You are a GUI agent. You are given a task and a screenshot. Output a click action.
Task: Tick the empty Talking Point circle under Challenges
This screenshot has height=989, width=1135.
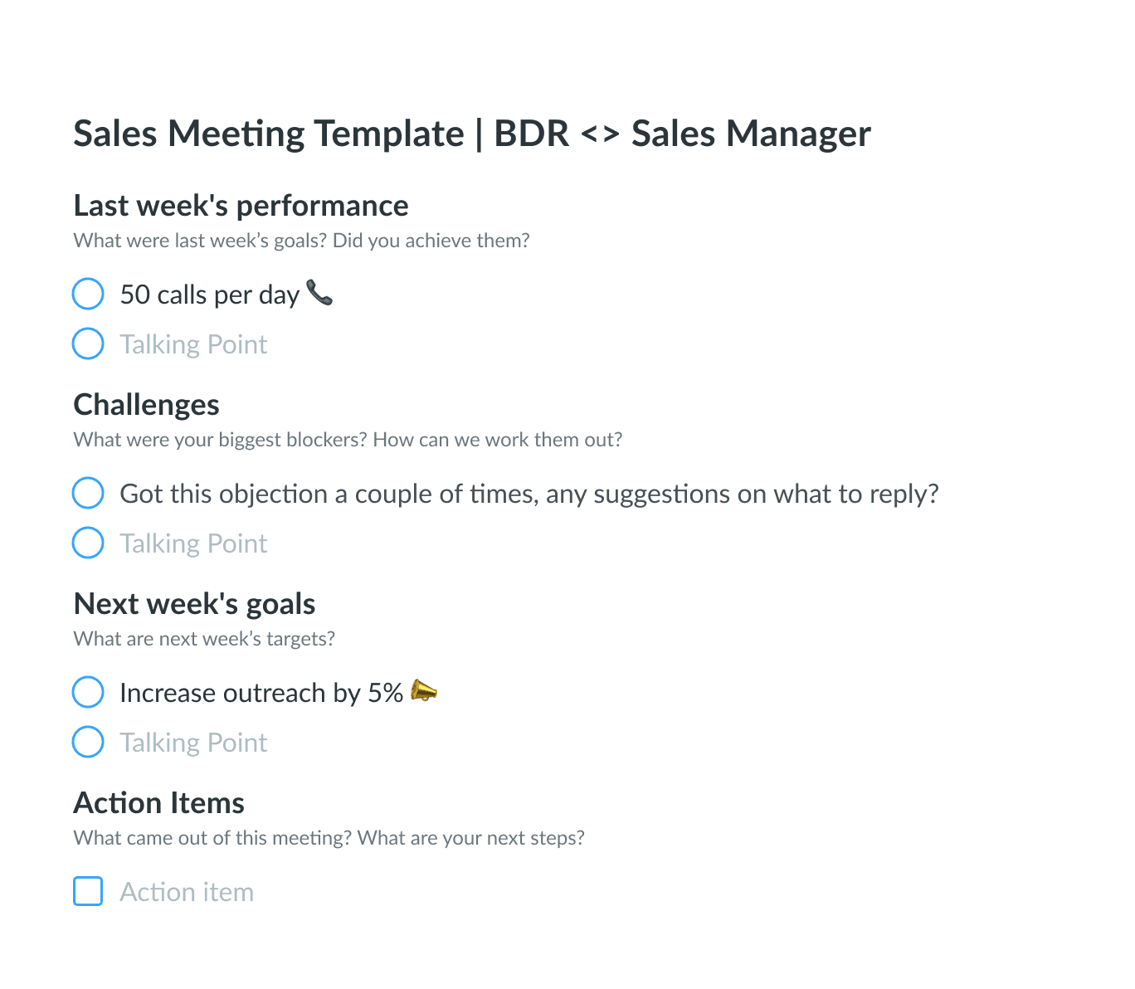[88, 543]
